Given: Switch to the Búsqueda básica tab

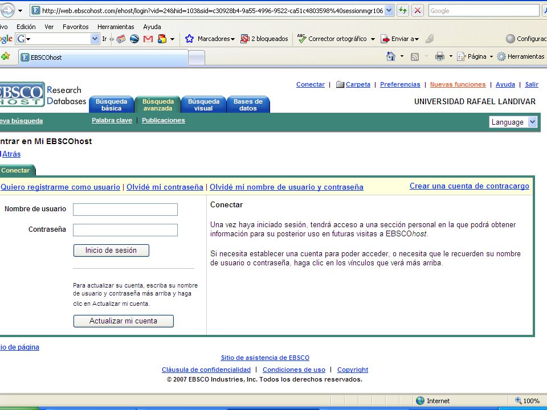Looking at the screenshot, I should pyautogui.click(x=111, y=105).
